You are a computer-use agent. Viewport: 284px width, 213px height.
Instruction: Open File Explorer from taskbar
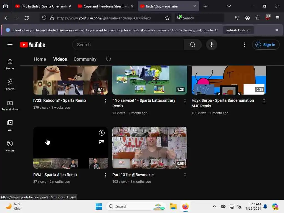173,206
